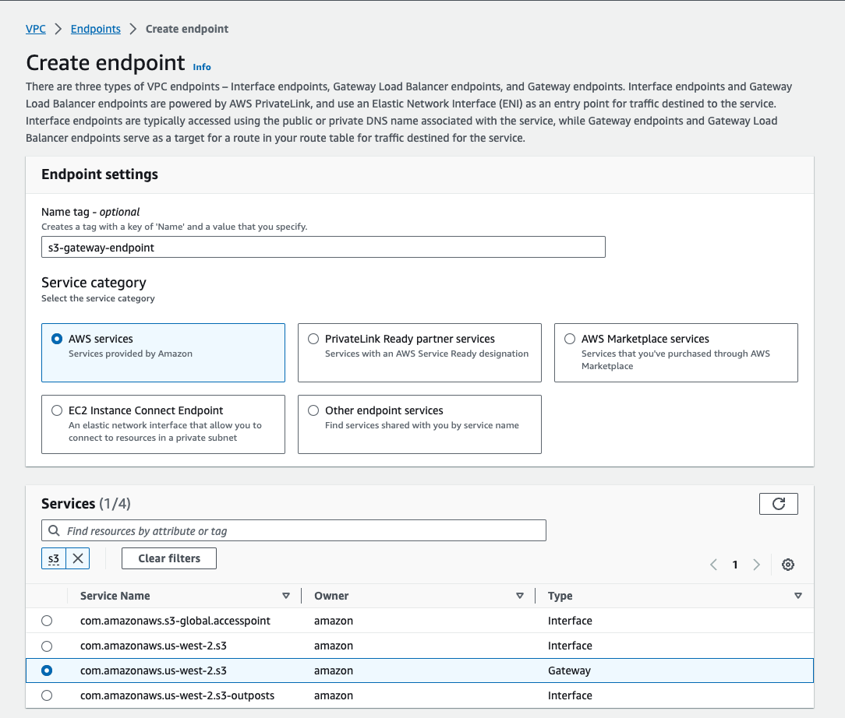Focus the Find resources search field

(x=294, y=530)
